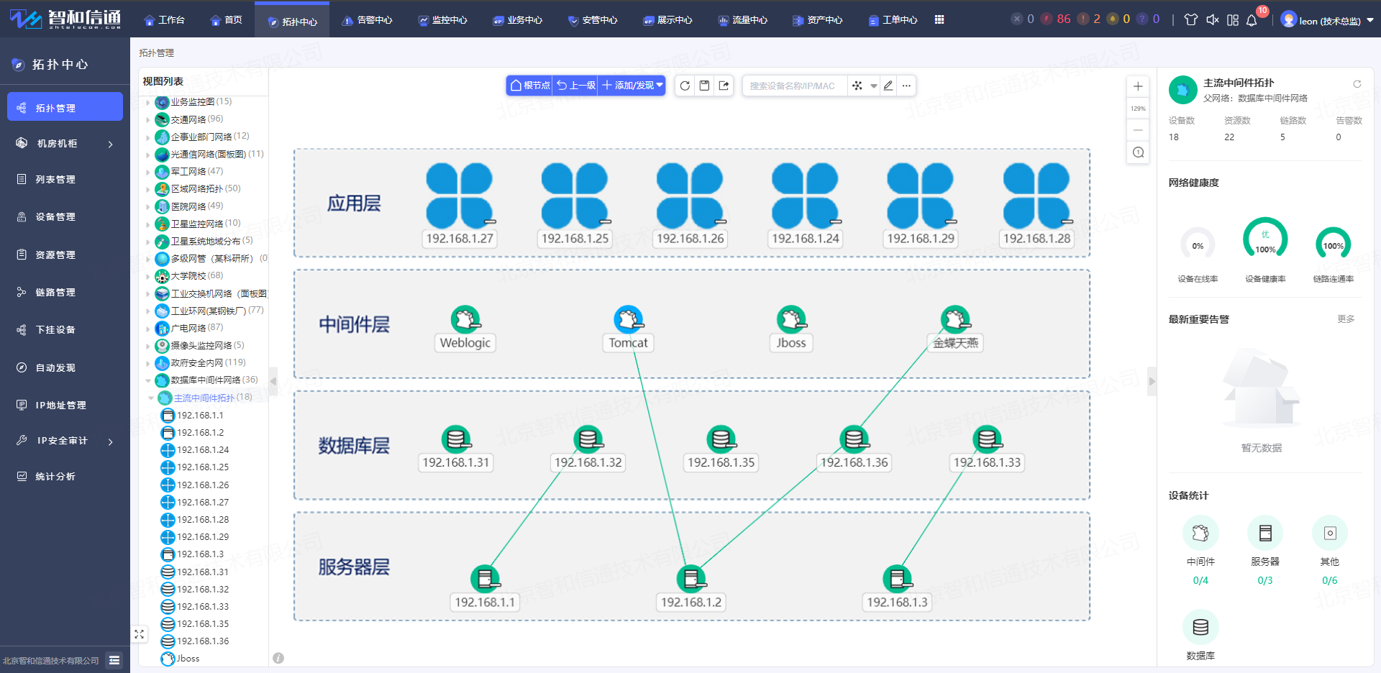The image size is (1381, 673).
Task: Select server node 192.168.1.3 on canvas
Action: click(x=898, y=589)
